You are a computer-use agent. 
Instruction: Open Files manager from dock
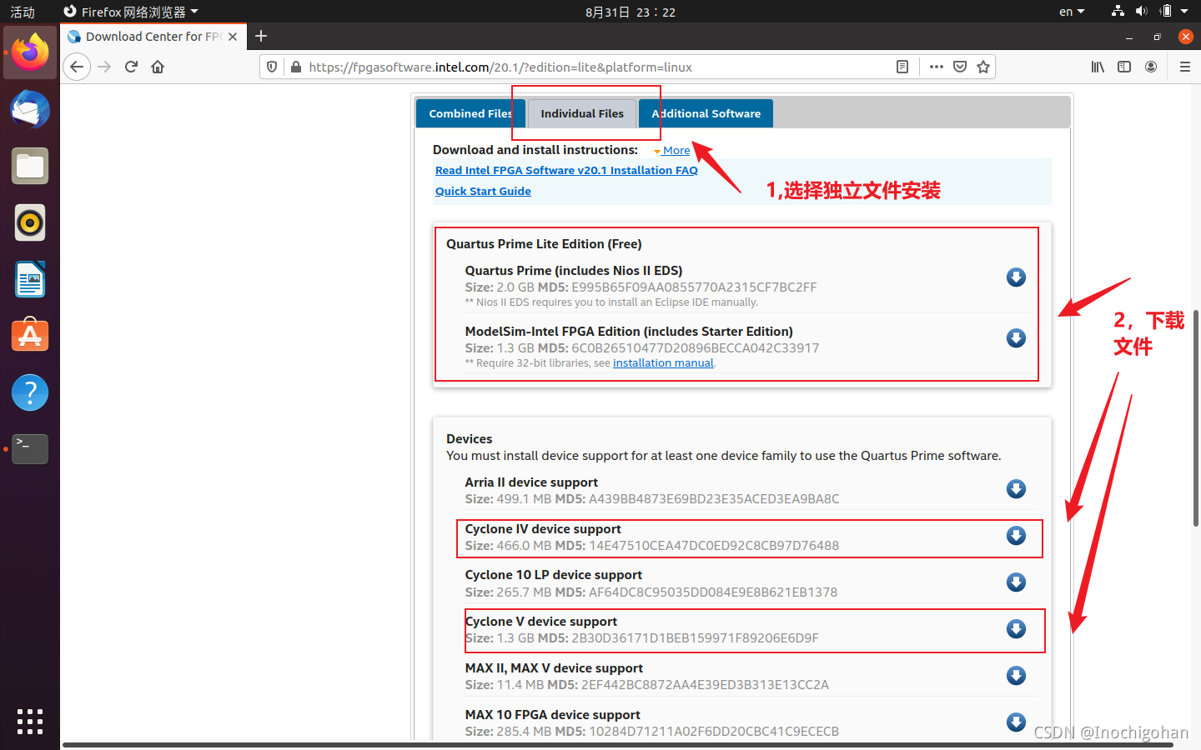30,166
